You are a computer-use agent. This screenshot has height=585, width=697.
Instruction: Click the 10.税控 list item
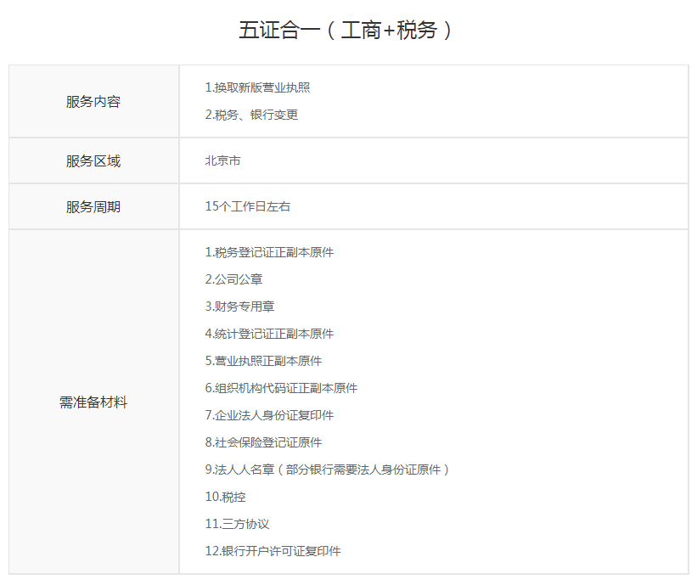(225, 497)
